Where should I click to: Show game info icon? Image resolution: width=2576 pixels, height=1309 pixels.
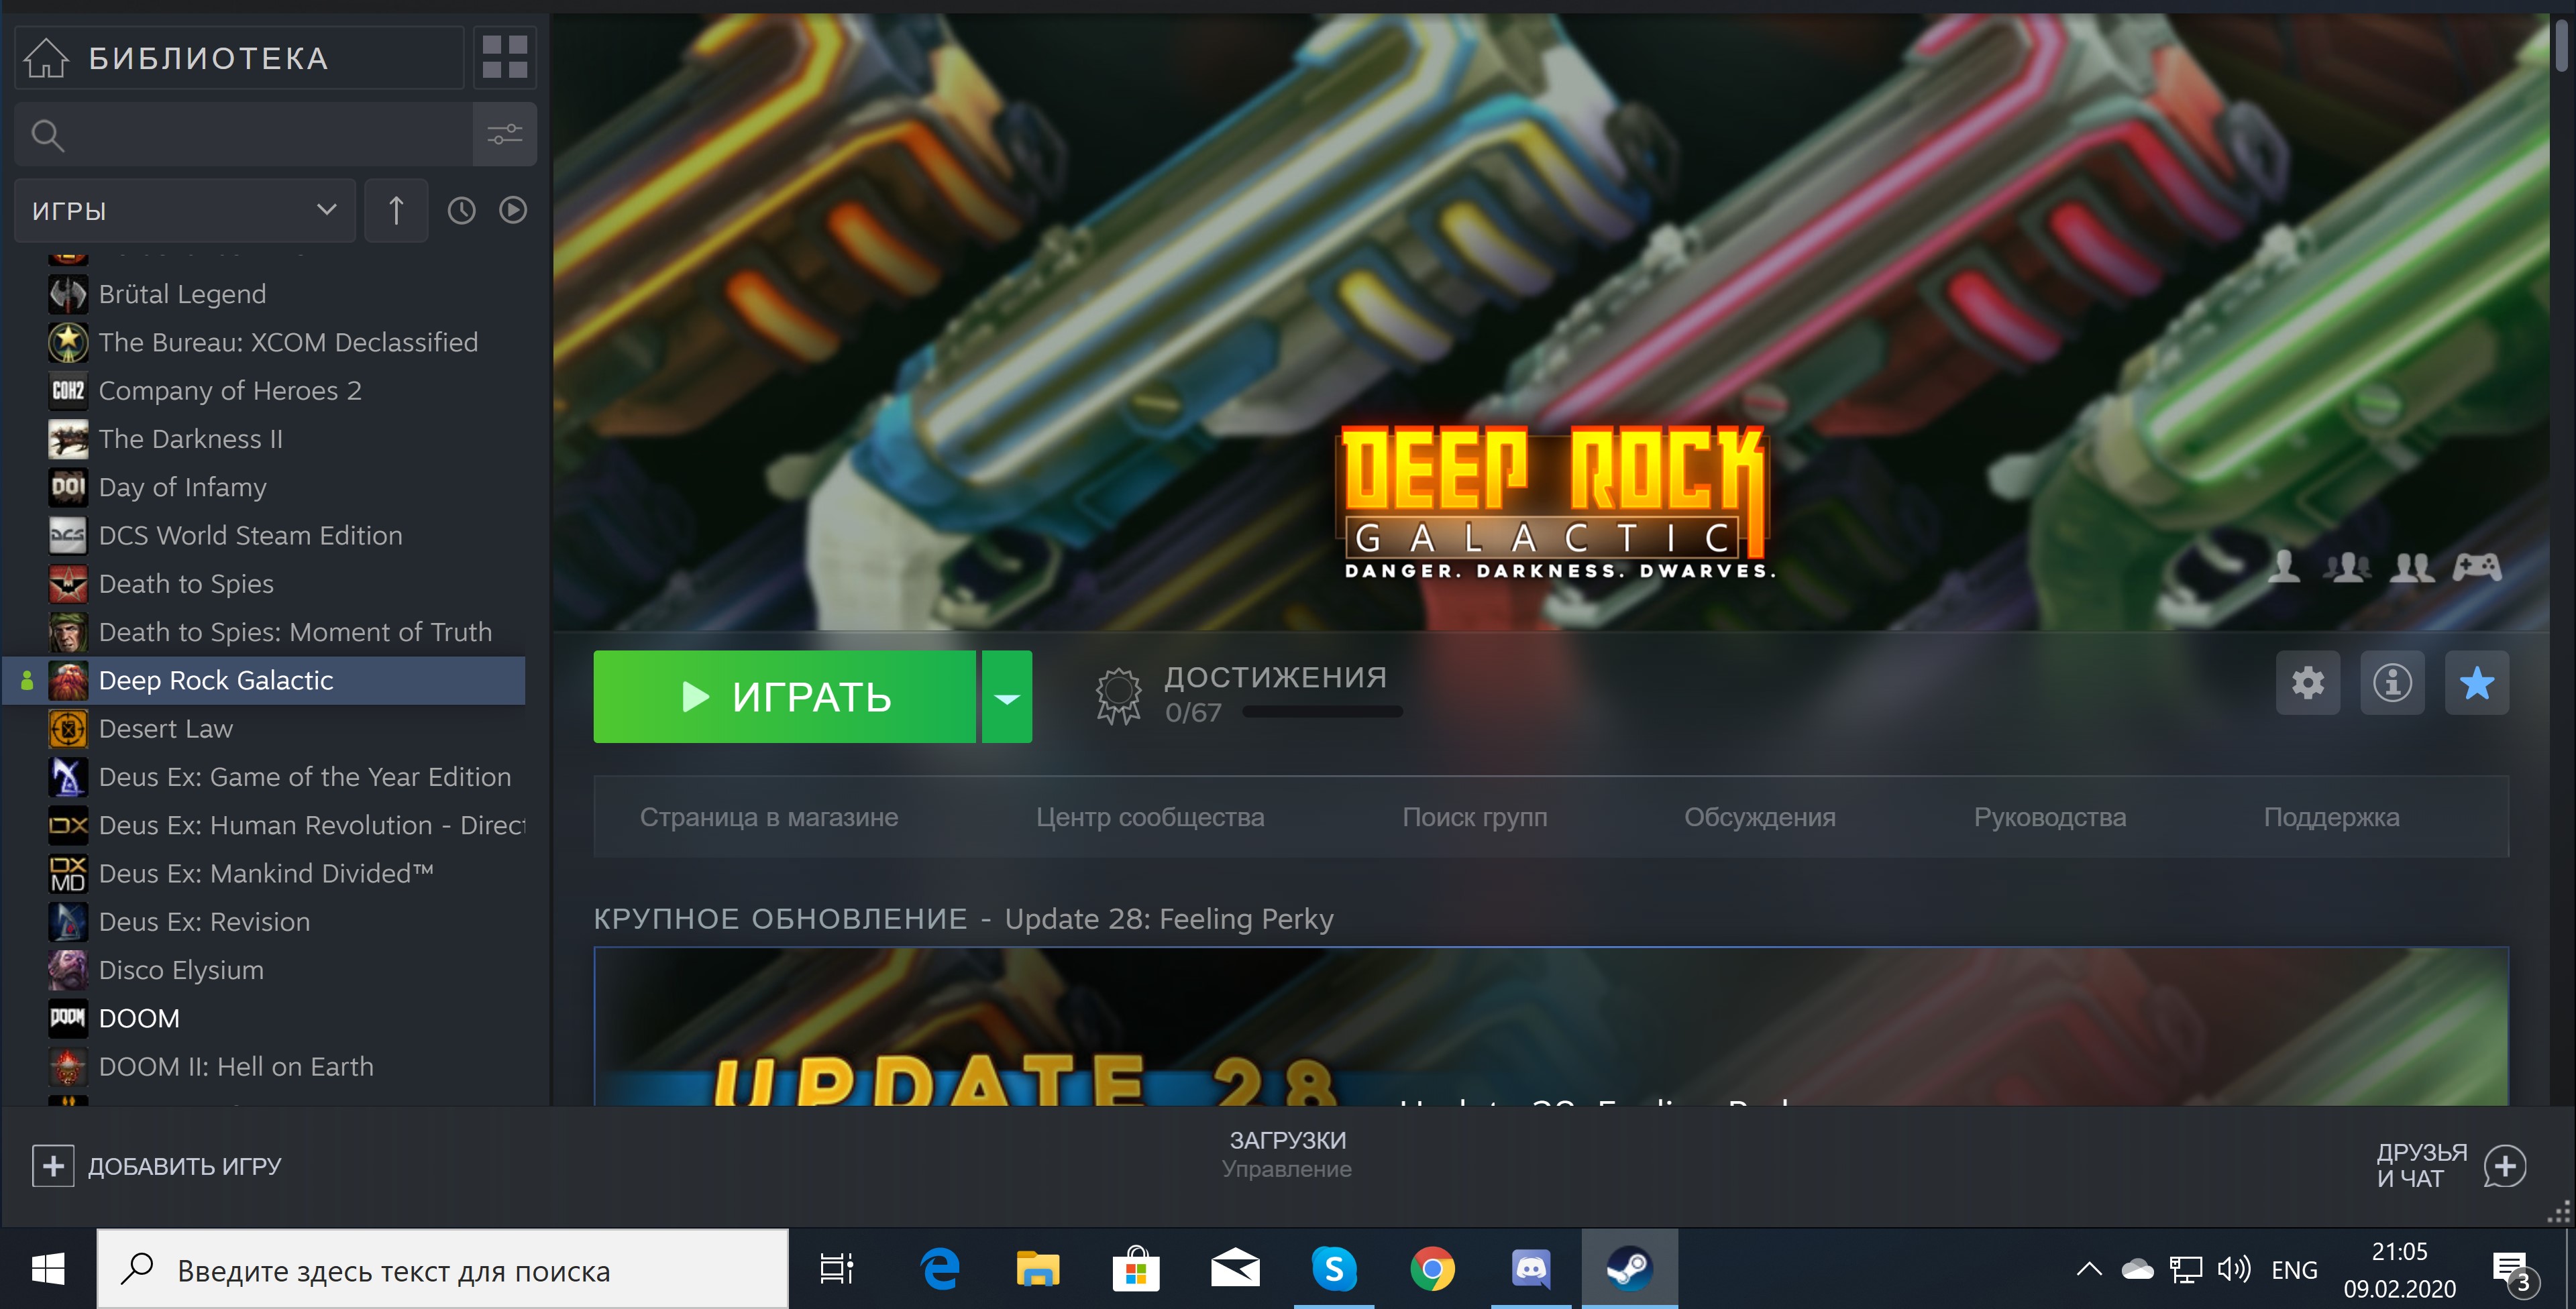coord(2392,683)
